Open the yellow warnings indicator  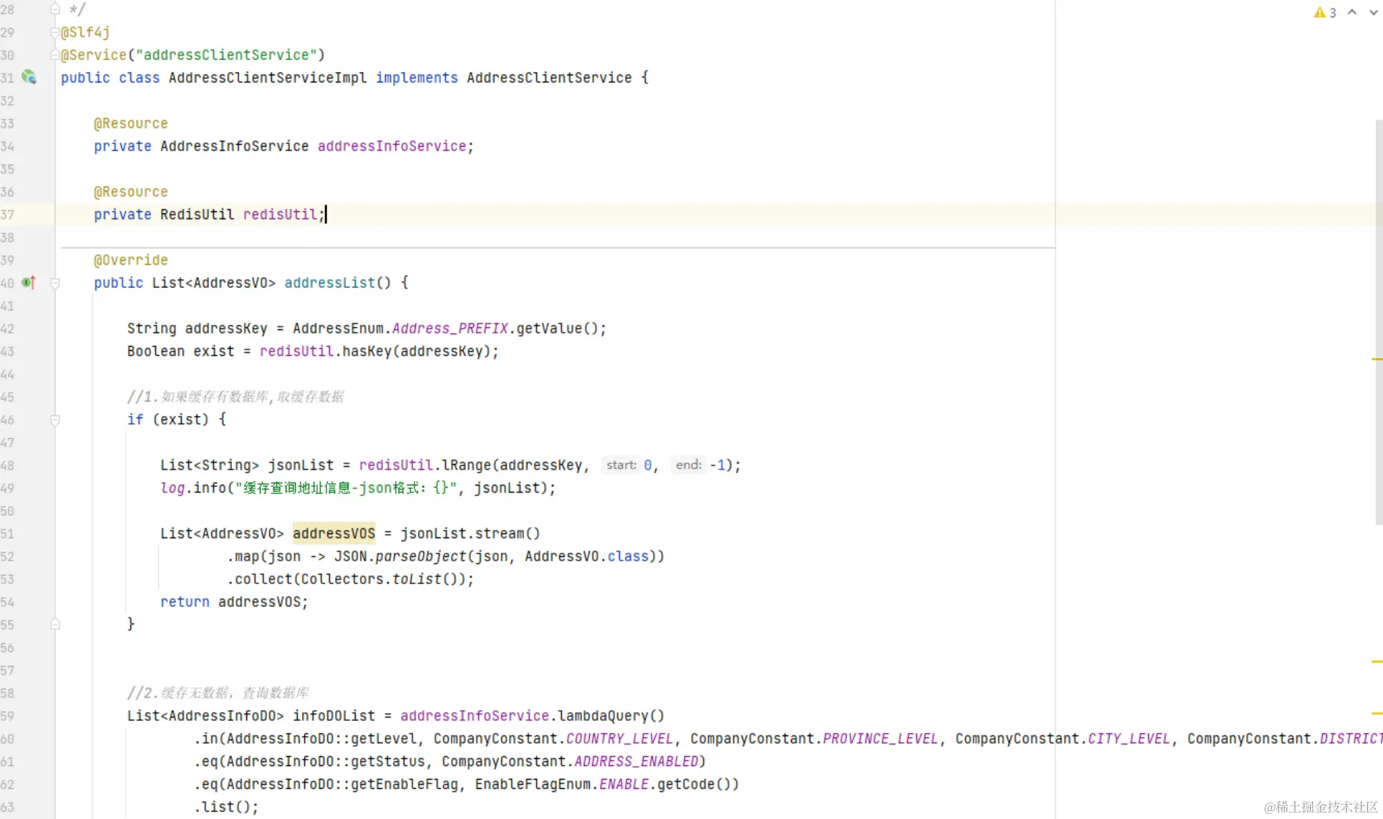[x=1324, y=12]
